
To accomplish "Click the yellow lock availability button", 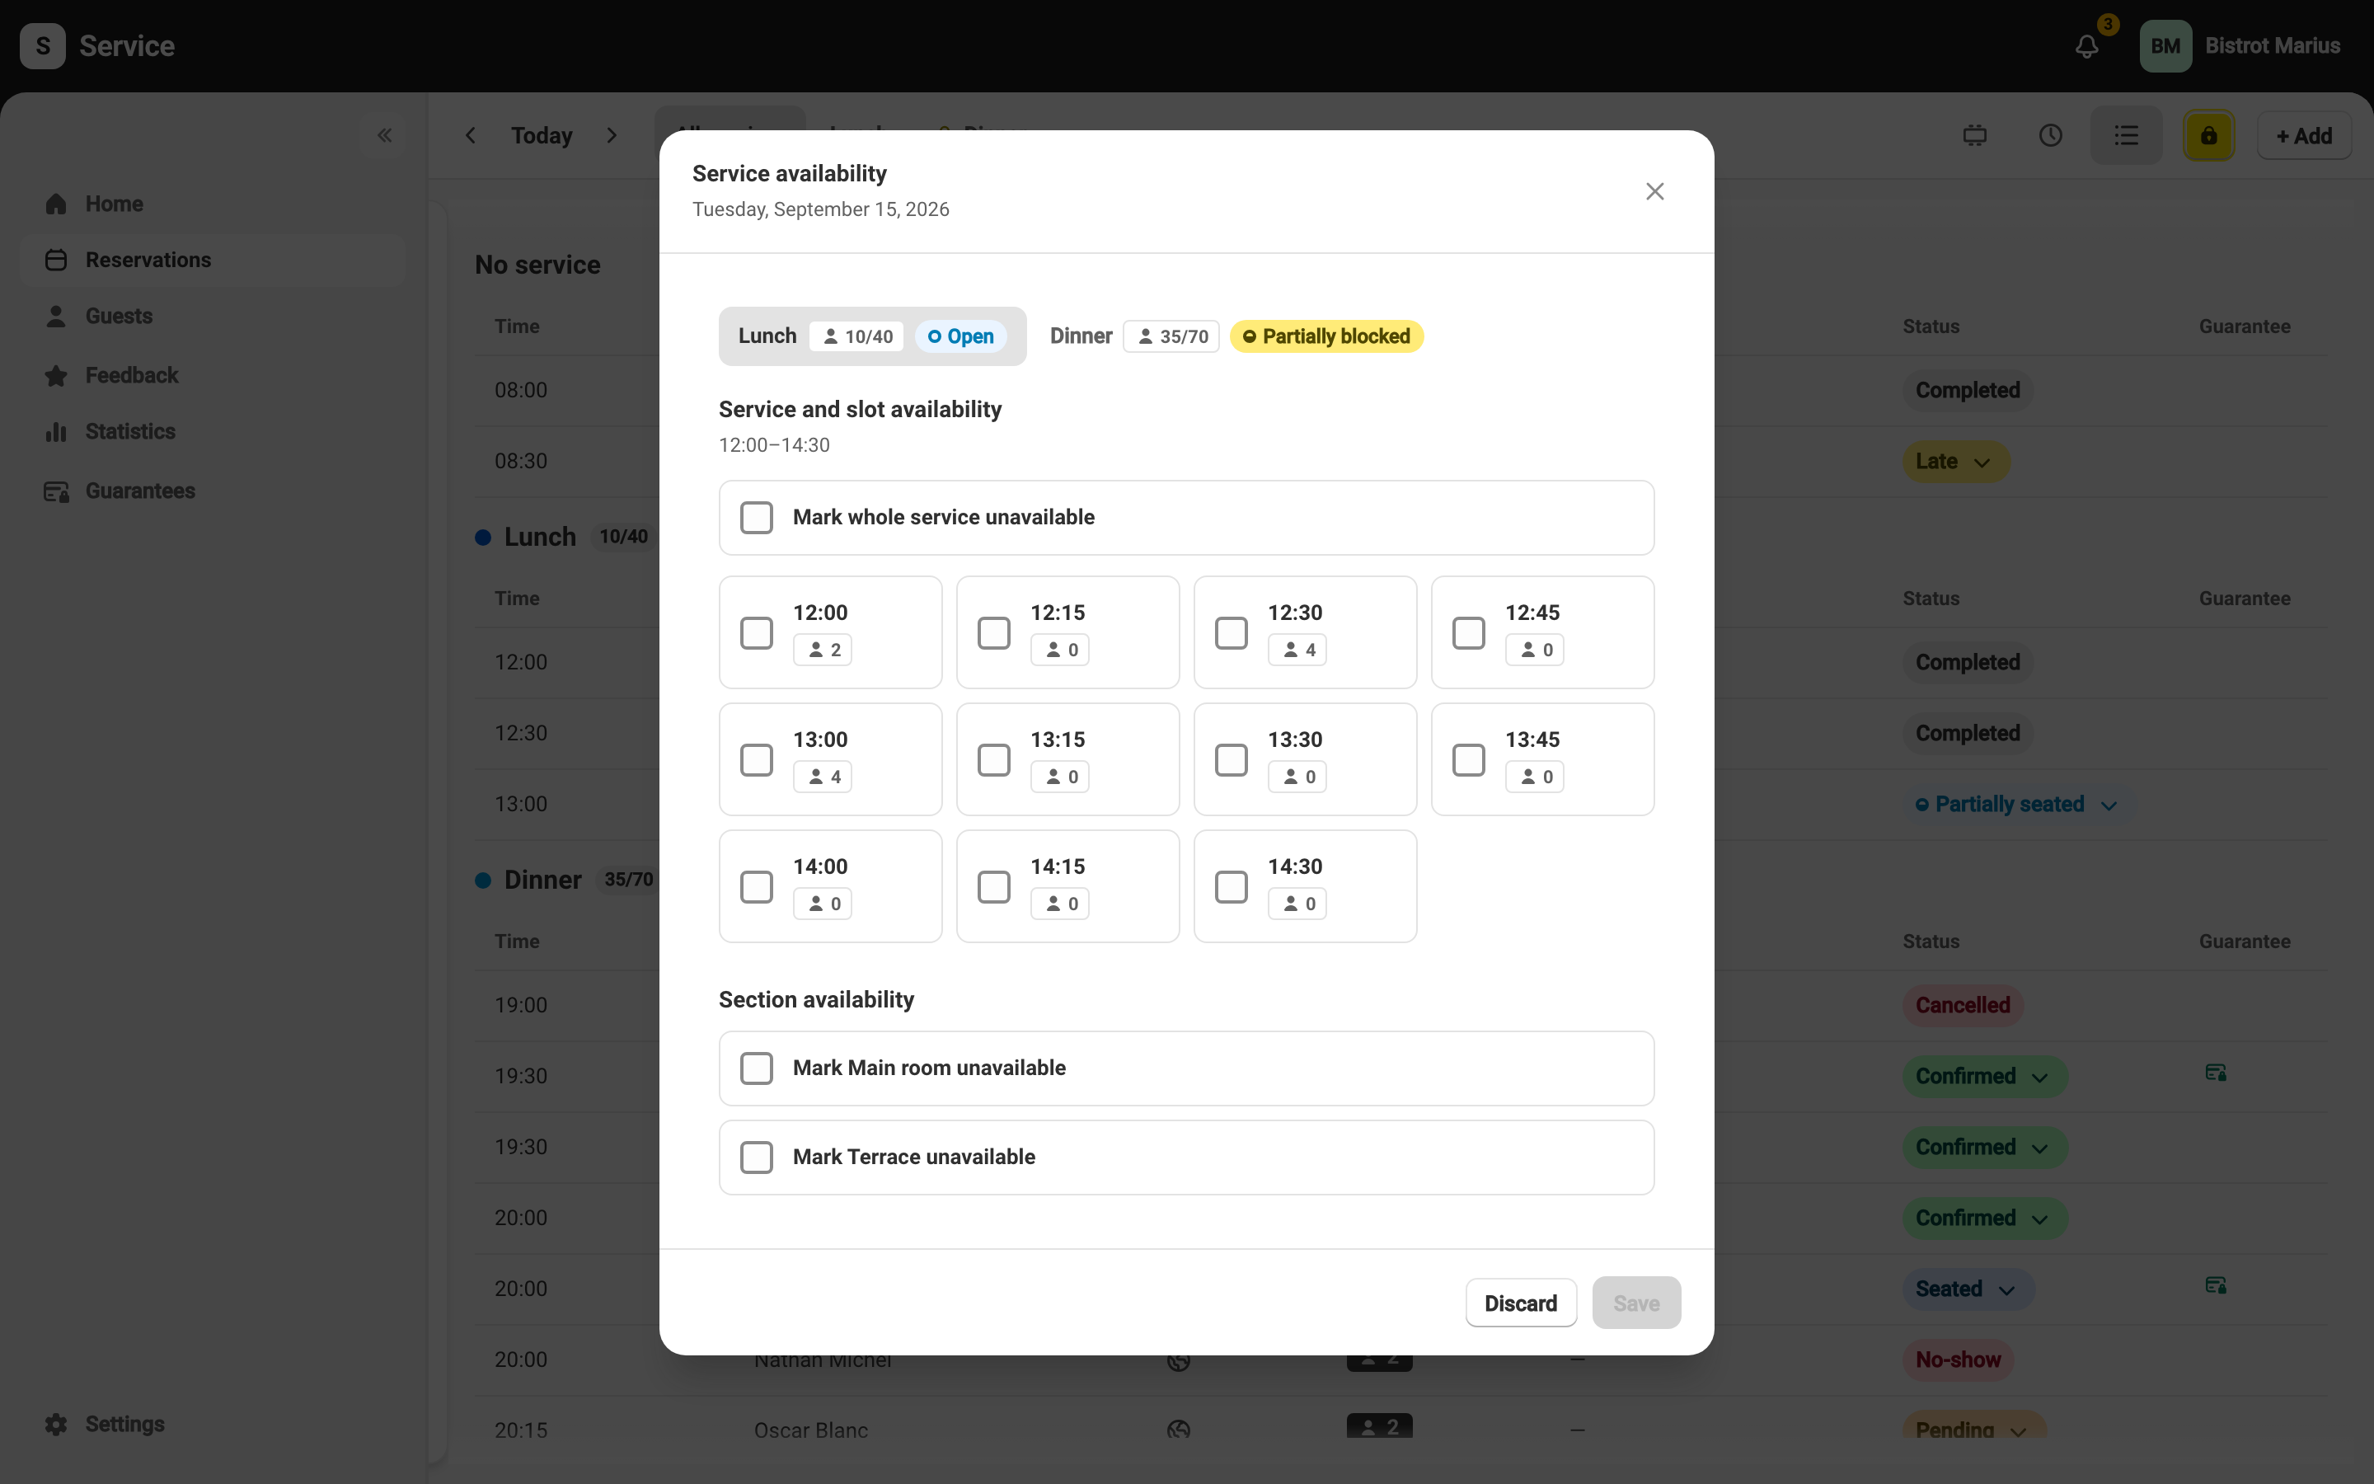I will click(x=2208, y=135).
